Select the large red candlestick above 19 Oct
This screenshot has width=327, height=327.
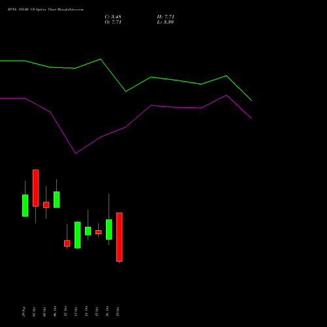120,237
